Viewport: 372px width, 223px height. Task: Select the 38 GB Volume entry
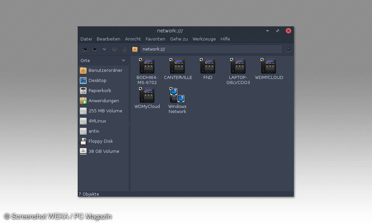[x=104, y=151]
